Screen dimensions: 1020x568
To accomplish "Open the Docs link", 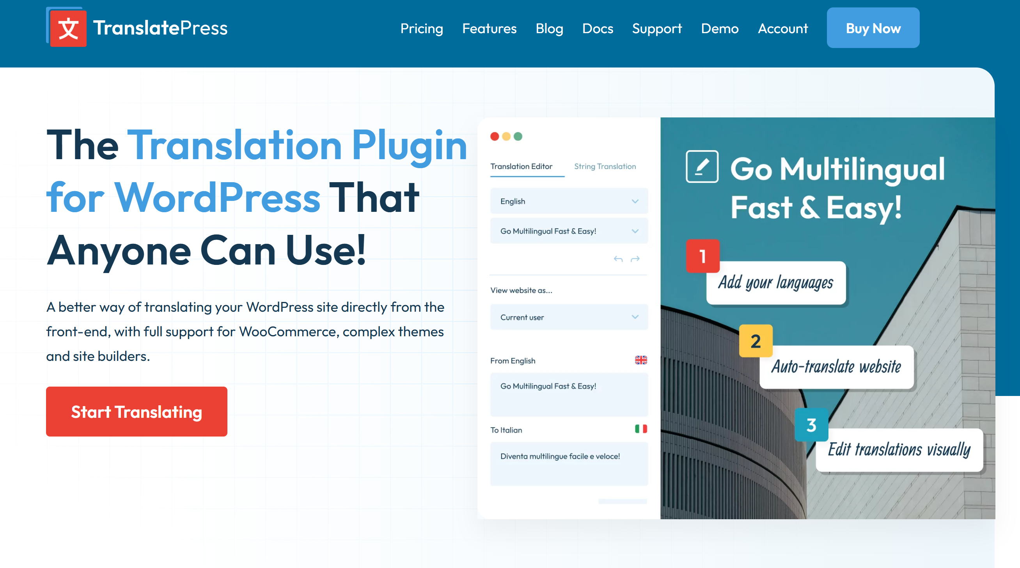I will tap(598, 28).
